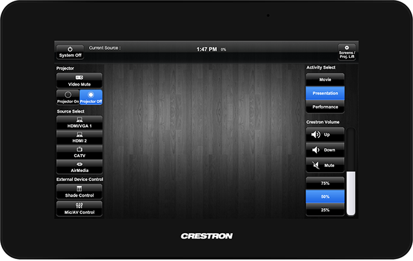Switch source to CATV

click(x=79, y=152)
